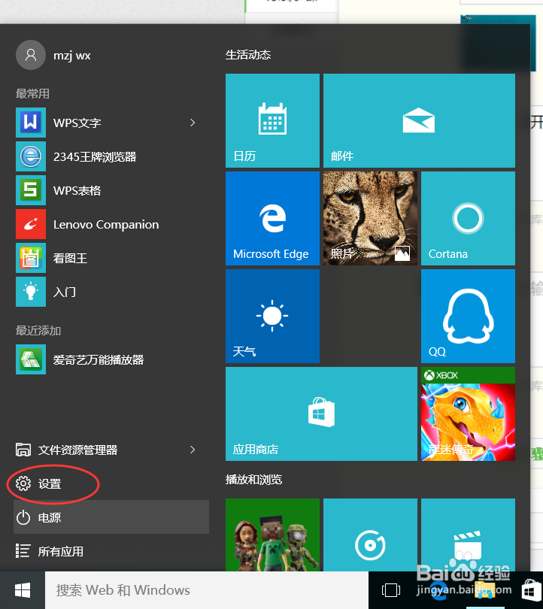This screenshot has height=609, width=543.
Task: Click the 播放和浏览 group heading
Action: point(253,480)
